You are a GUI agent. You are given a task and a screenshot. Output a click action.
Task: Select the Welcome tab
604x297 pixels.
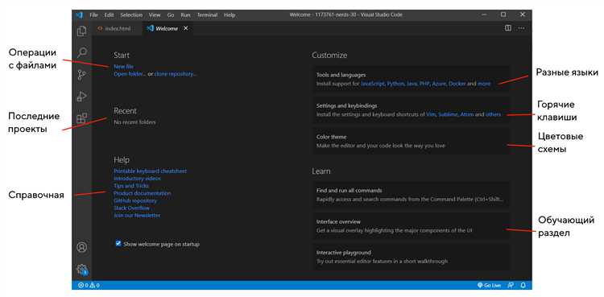click(167, 28)
